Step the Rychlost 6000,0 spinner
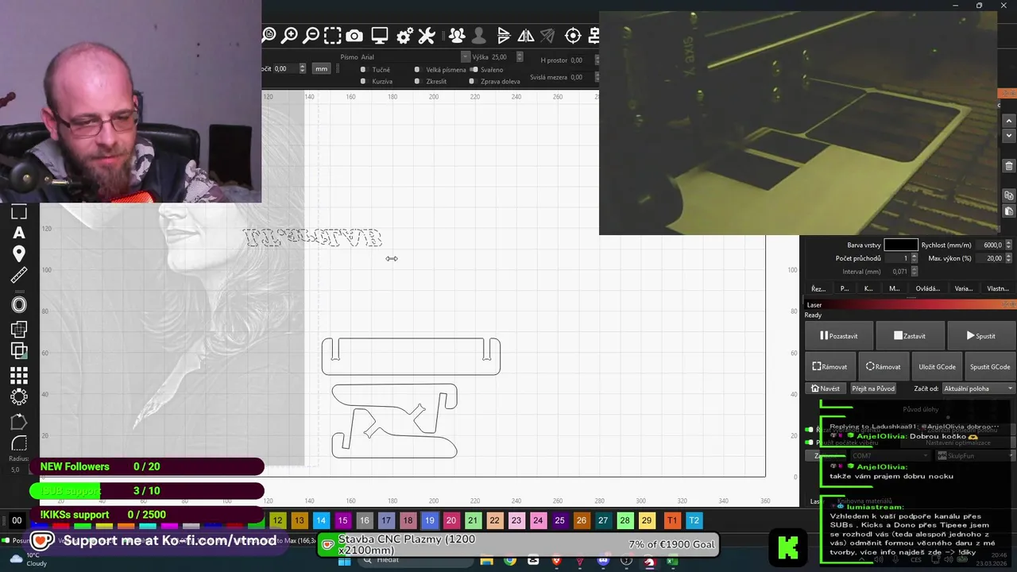The height and width of the screenshot is (572, 1017). [x=1010, y=245]
